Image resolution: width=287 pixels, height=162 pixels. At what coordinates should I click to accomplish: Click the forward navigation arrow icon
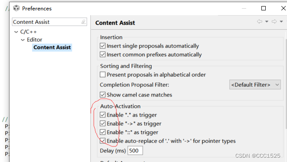coord(274,22)
